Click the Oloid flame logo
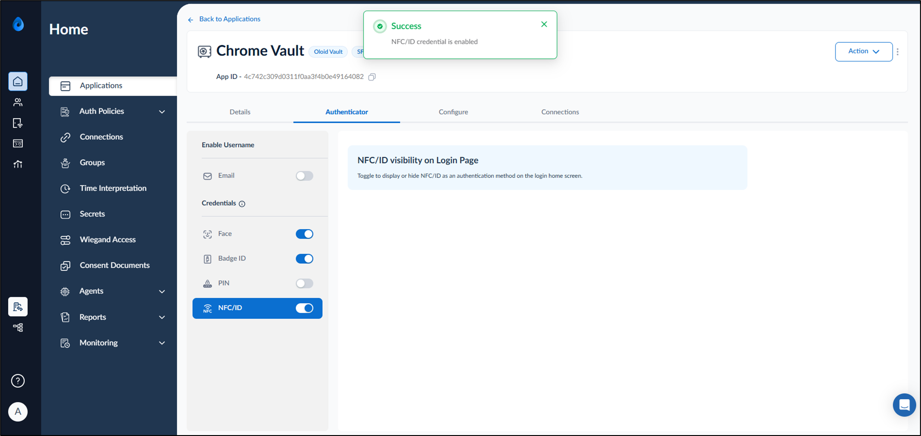Viewport: 921px width, 436px height. (18, 23)
